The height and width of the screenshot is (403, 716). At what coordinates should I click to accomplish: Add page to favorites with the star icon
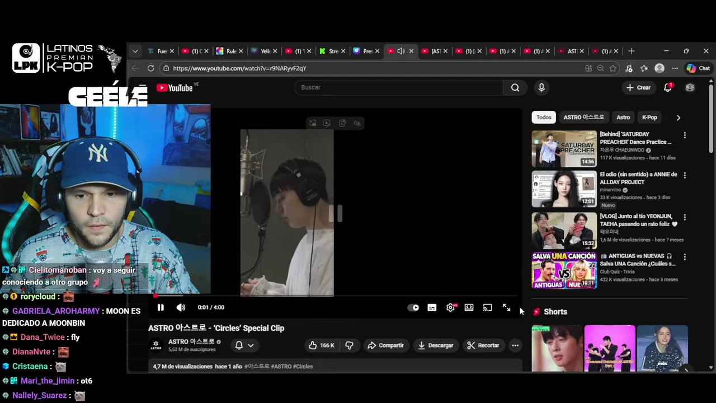click(x=613, y=68)
